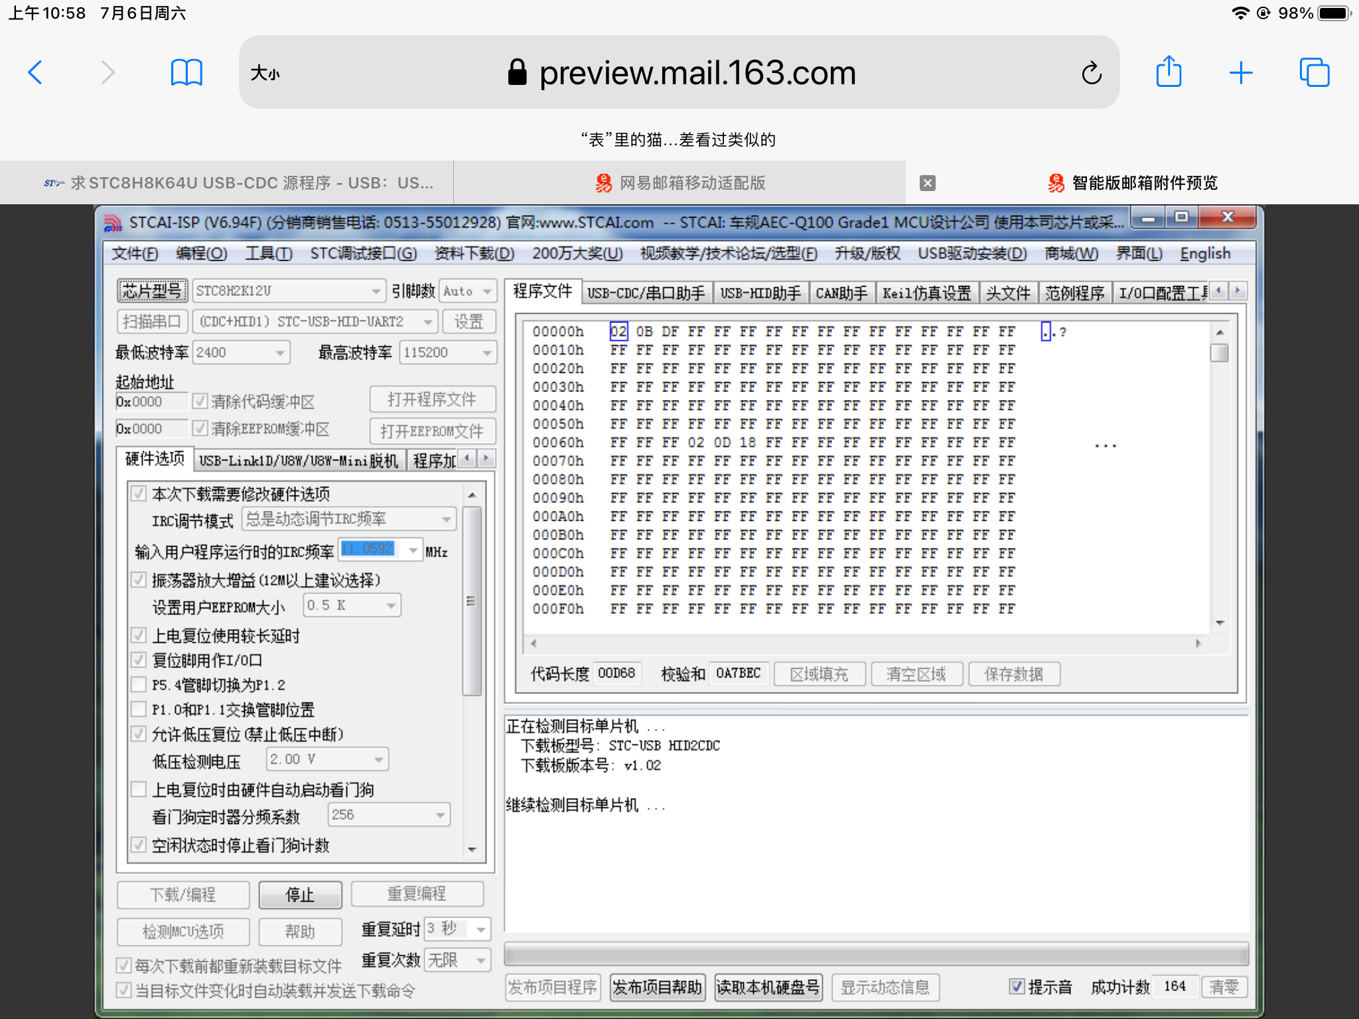Click the 打开程序文件 button
This screenshot has height=1019, width=1359.
coord(433,399)
